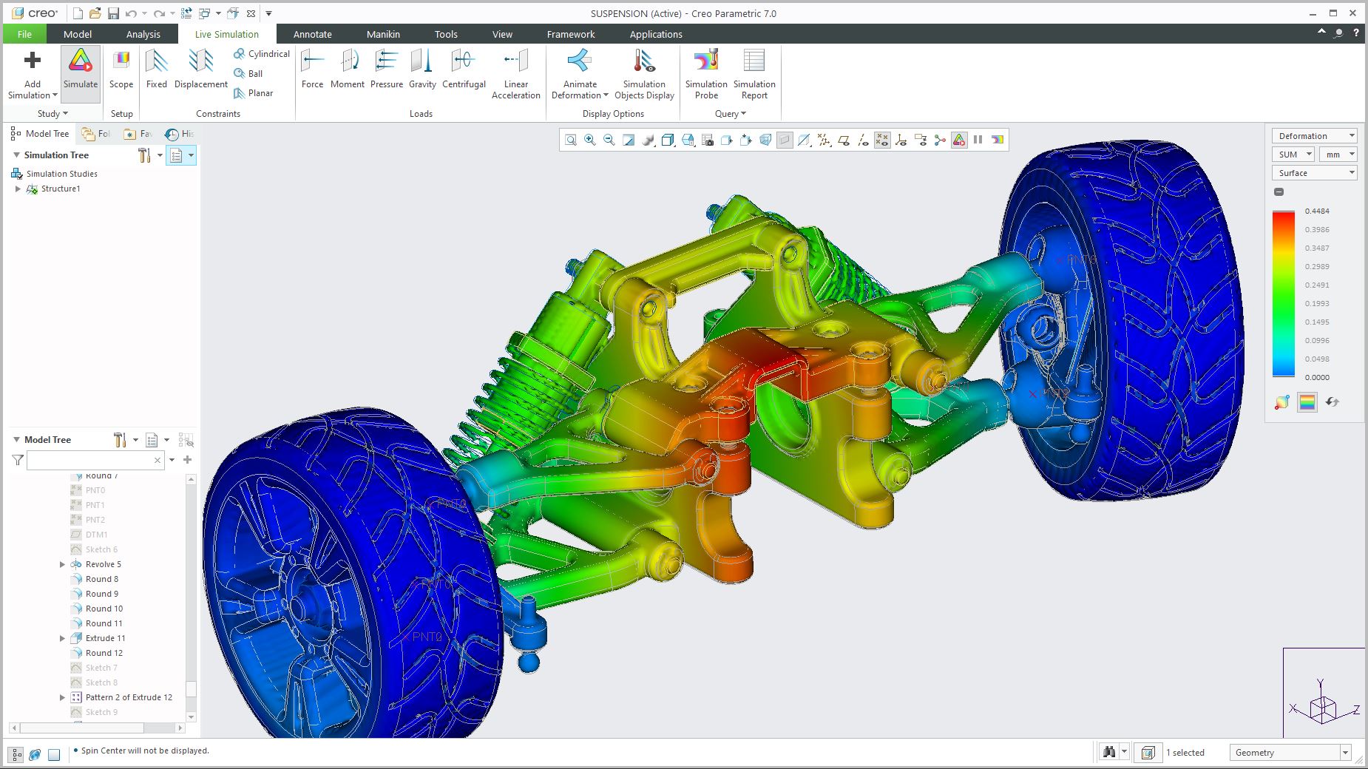Toggle legend color band display button
Image resolution: width=1368 pixels, height=769 pixels.
tap(1307, 402)
